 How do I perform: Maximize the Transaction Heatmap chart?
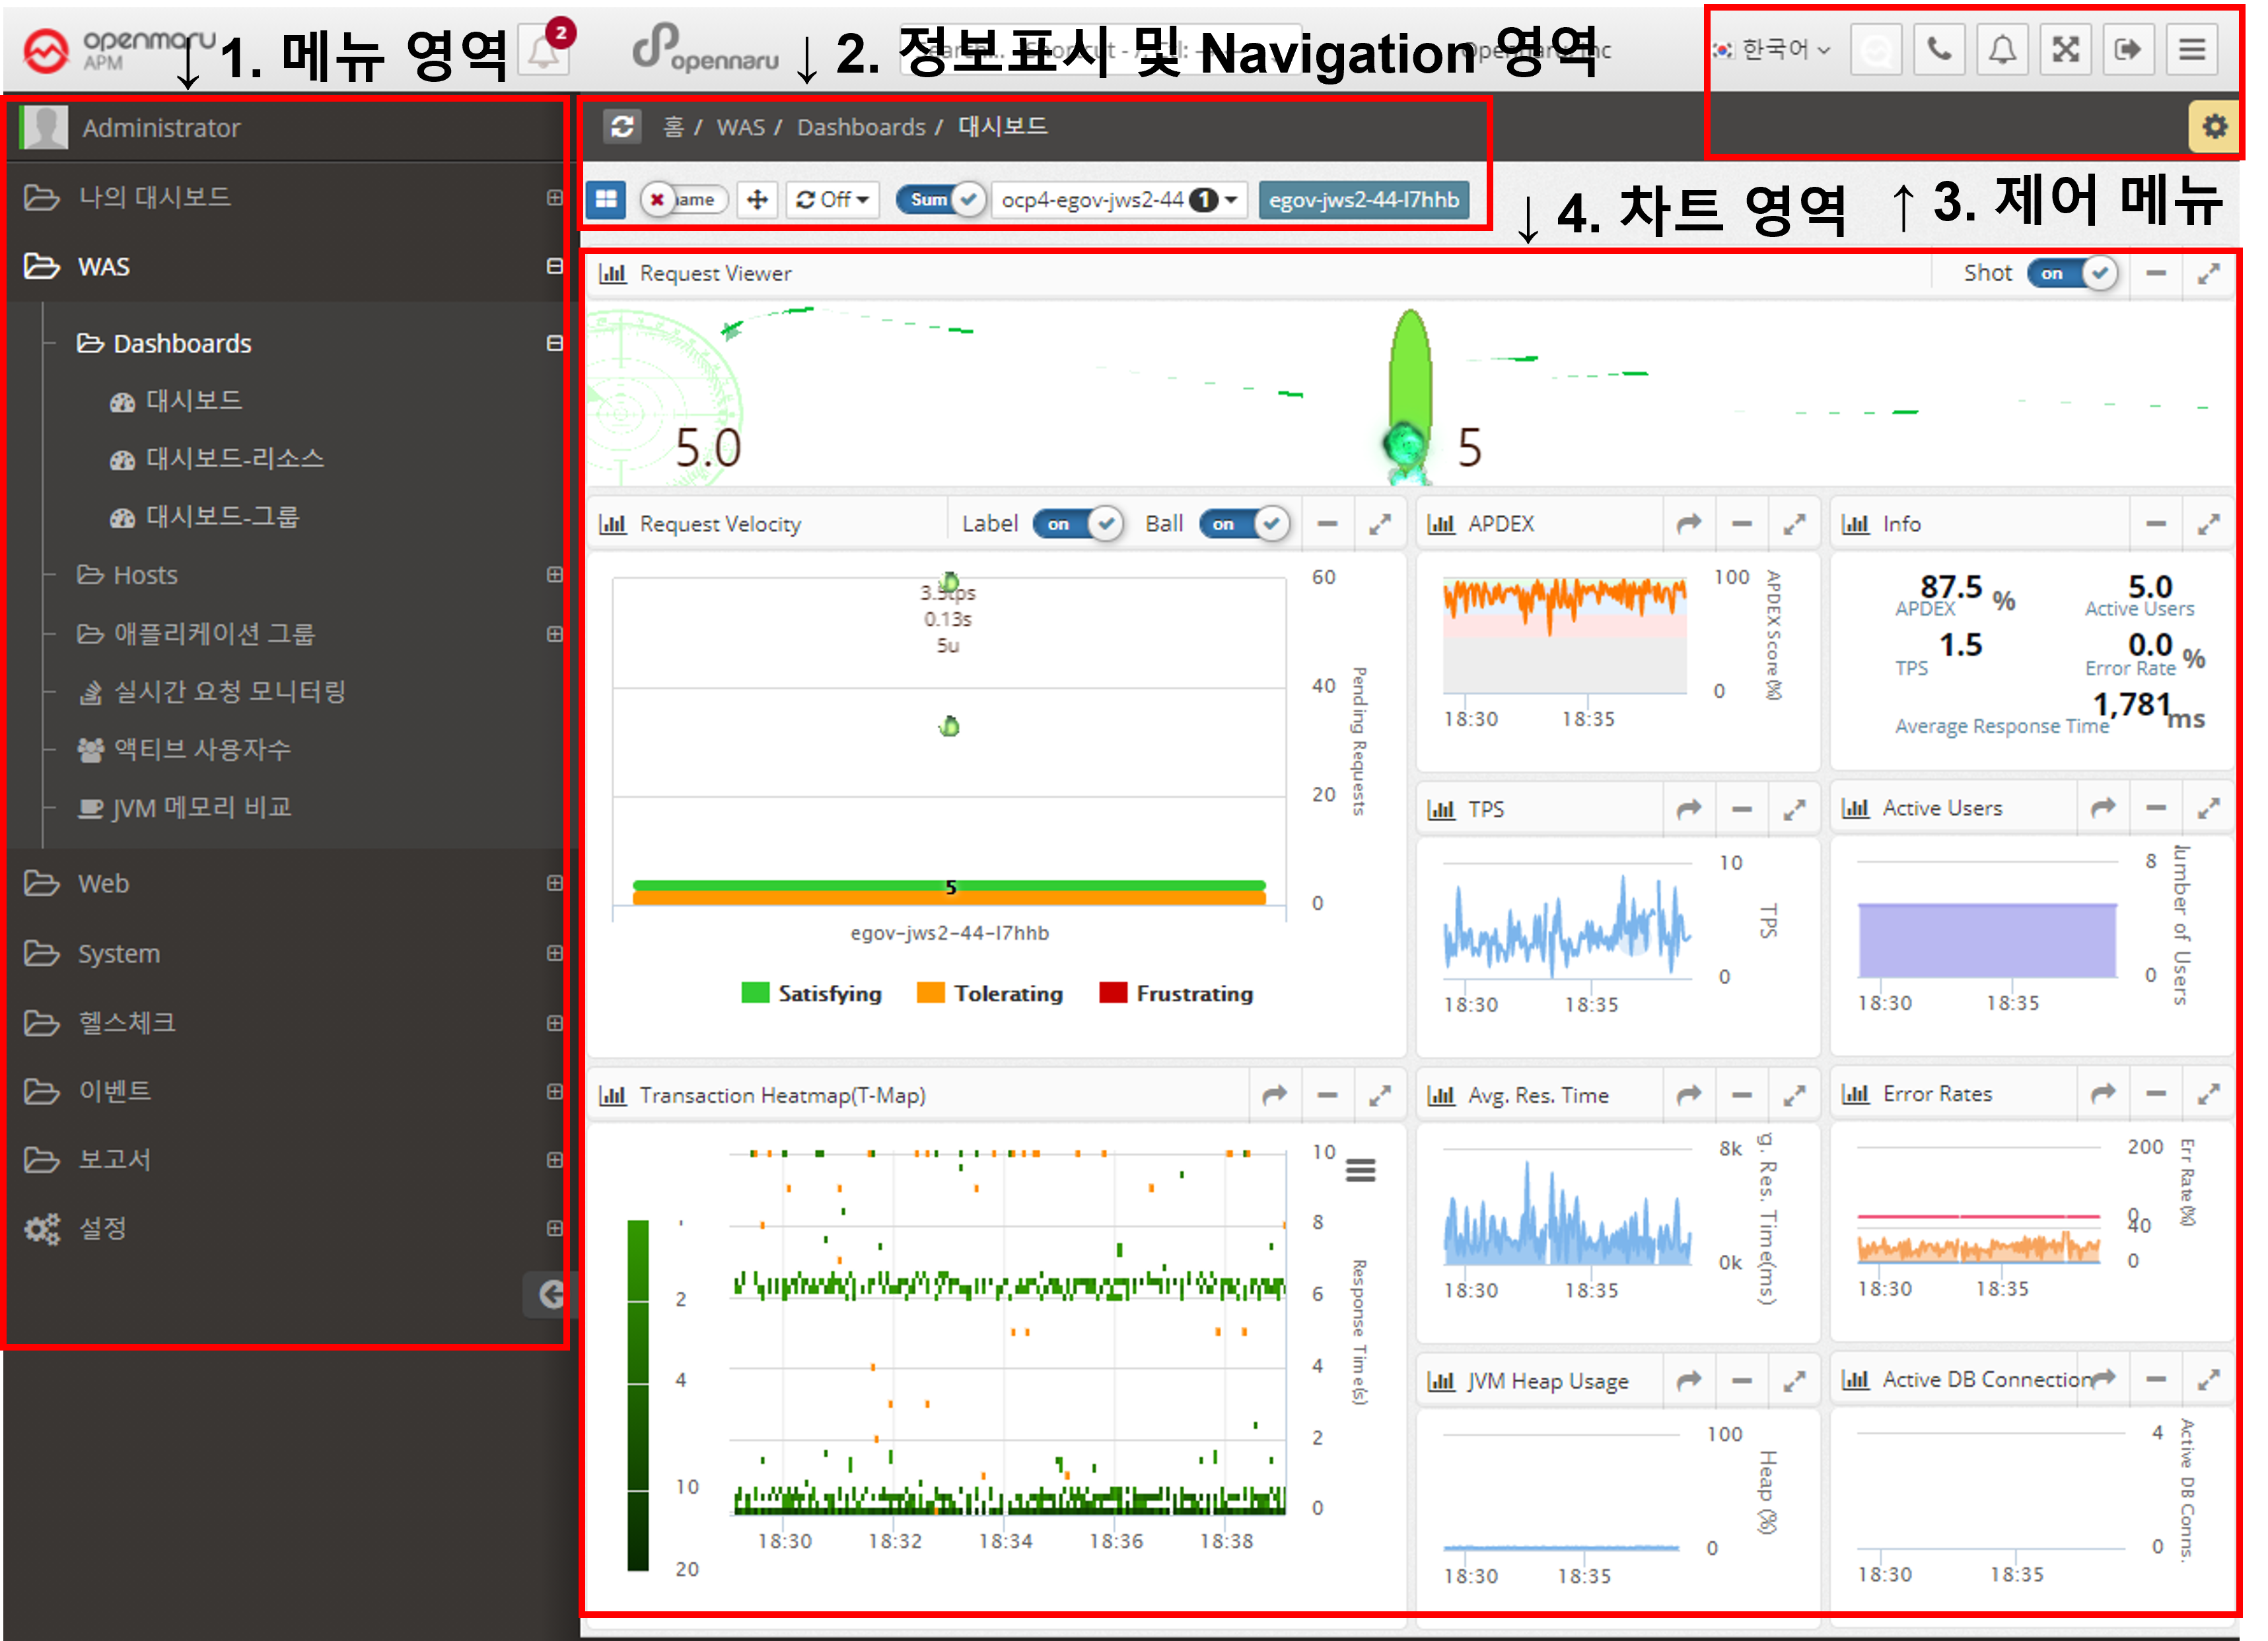tap(1380, 1096)
